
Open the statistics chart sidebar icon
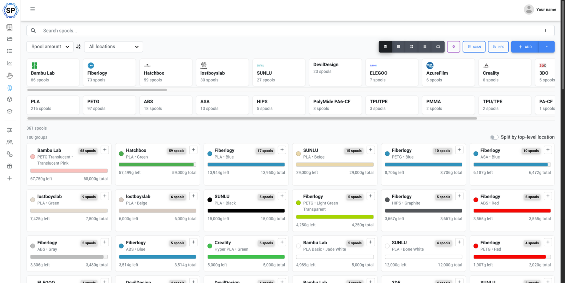[x=10, y=63]
